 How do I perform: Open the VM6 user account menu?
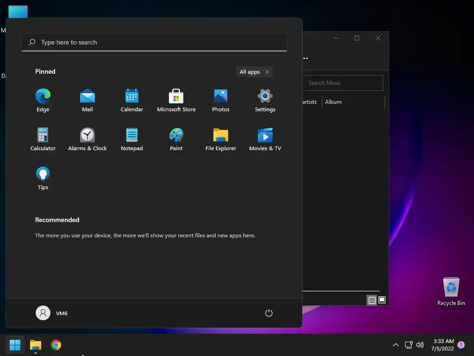[52, 313]
